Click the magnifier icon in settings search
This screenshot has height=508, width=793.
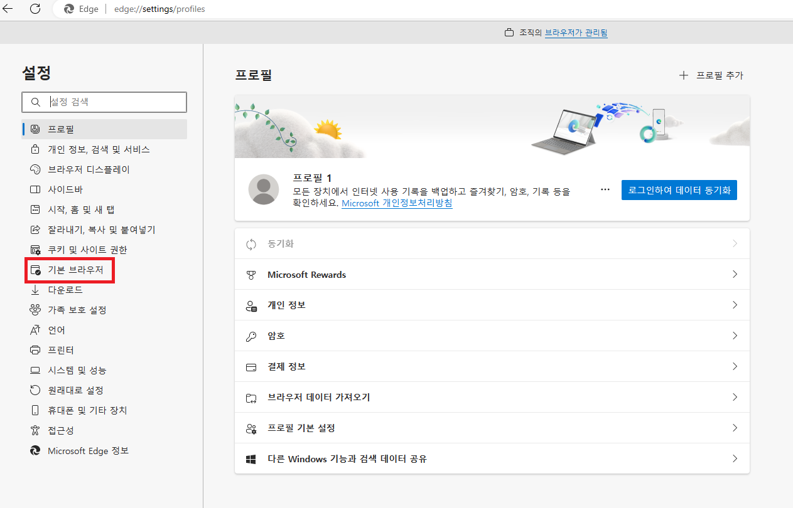coord(35,102)
